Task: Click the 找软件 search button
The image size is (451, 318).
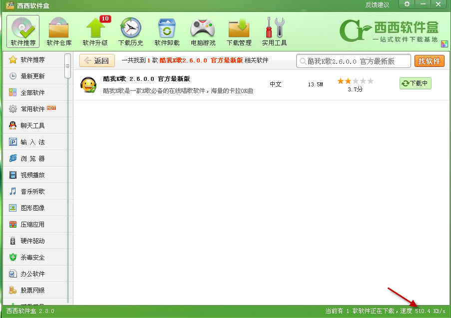Action: coord(430,61)
